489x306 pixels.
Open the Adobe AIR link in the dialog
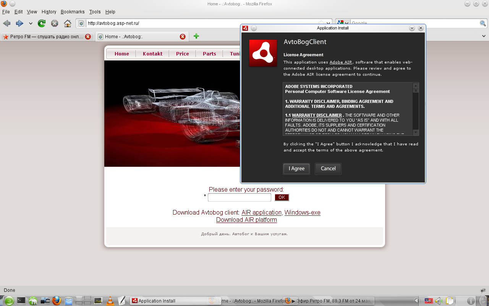(341, 62)
